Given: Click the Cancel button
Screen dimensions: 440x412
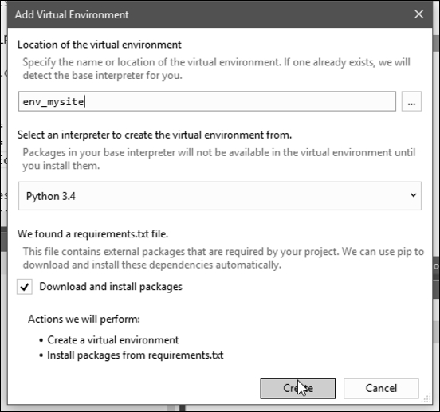Looking at the screenshot, I should coord(381,388).
